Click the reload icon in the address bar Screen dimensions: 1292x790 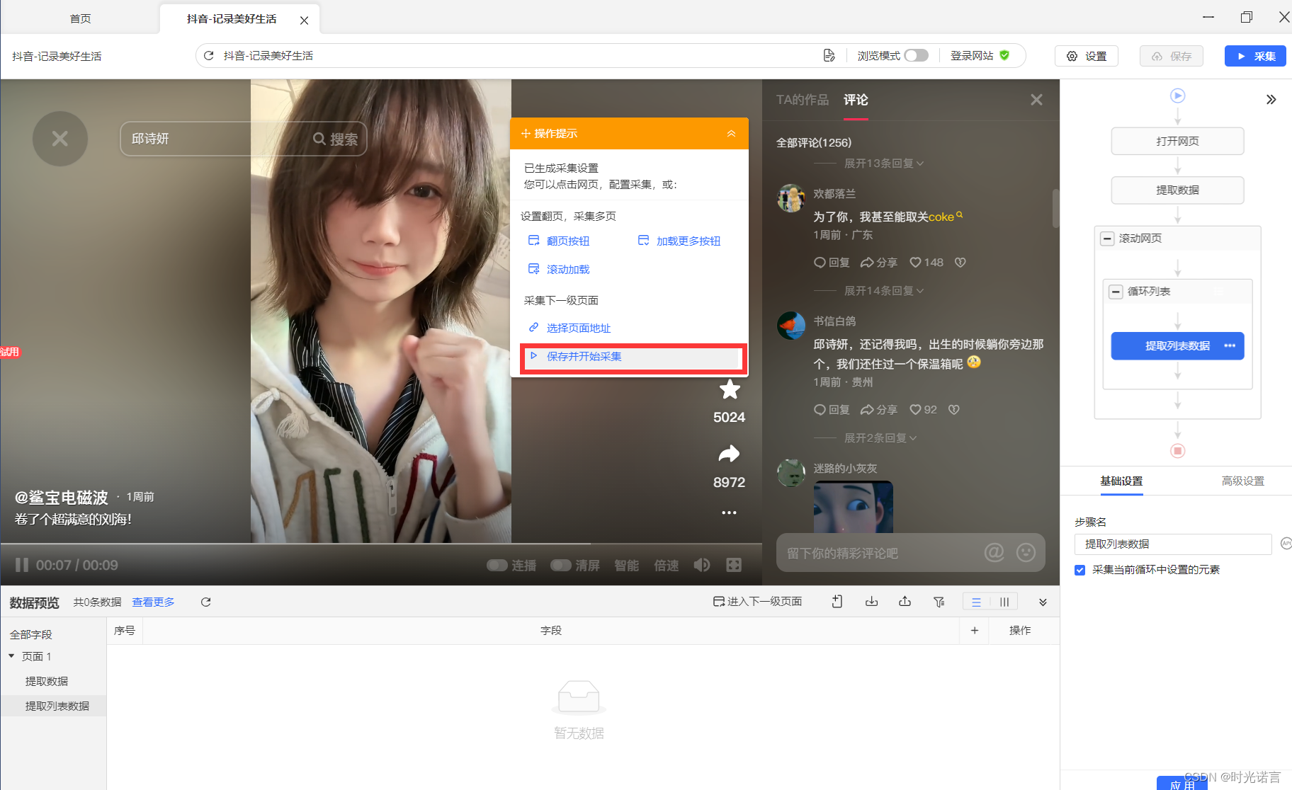click(209, 55)
